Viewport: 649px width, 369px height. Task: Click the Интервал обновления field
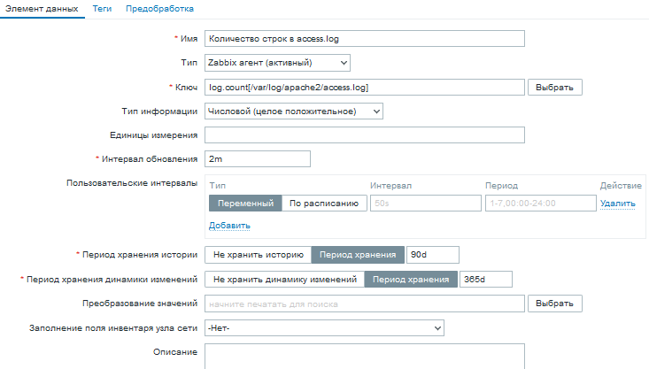[257, 159]
